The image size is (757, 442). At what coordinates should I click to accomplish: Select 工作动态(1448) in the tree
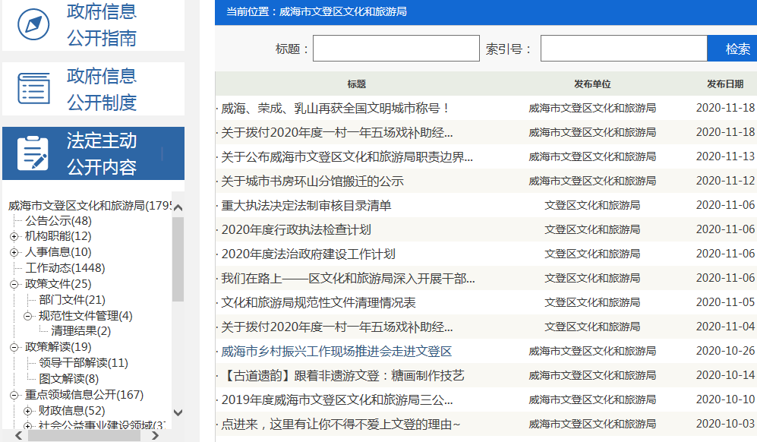65,268
